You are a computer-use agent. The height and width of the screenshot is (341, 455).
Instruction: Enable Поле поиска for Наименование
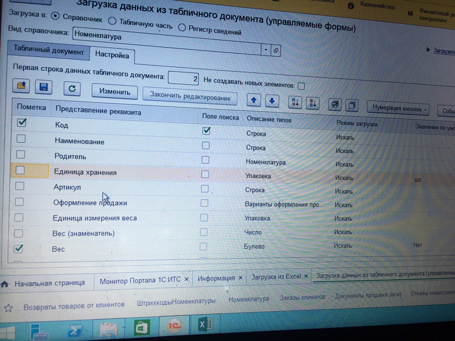pyautogui.click(x=205, y=145)
